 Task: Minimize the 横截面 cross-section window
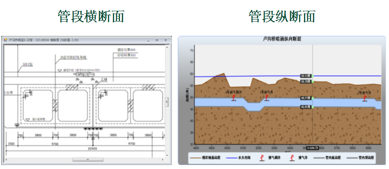click(148, 40)
